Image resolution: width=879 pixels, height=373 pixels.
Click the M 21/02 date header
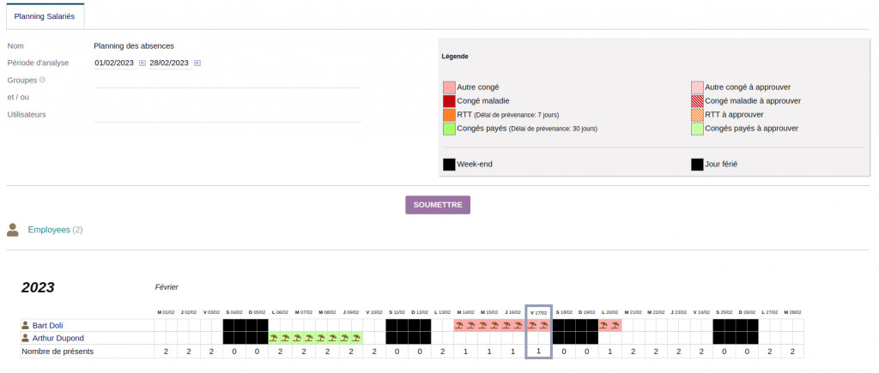pyautogui.click(x=633, y=312)
